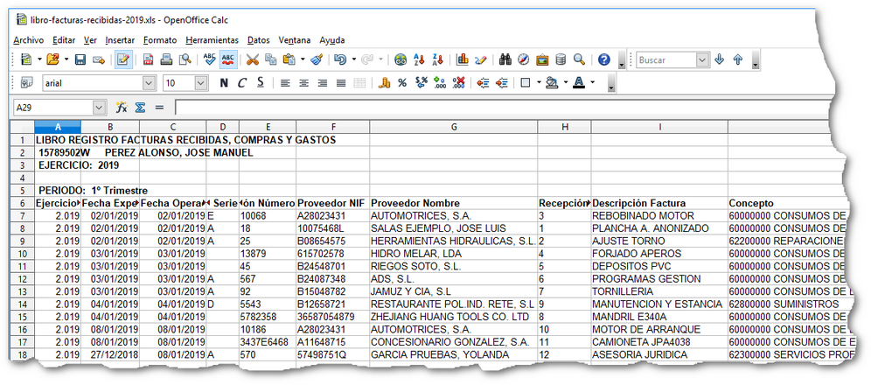Toggle bold N button
The width and height of the screenshot is (871, 385).
coord(224,83)
